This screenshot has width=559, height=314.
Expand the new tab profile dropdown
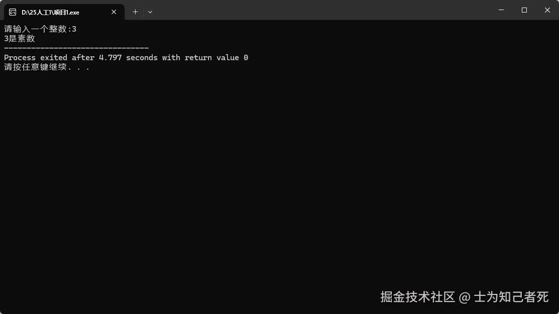pos(150,12)
